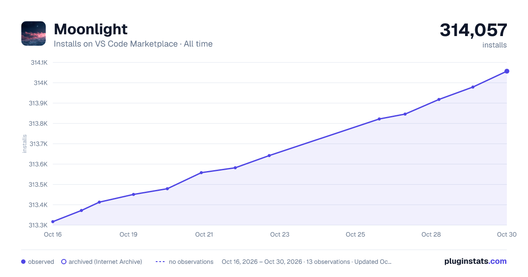This screenshot has width=528, height=277.
Task: Select the large final data point at Oct 30
Action: pos(507,71)
